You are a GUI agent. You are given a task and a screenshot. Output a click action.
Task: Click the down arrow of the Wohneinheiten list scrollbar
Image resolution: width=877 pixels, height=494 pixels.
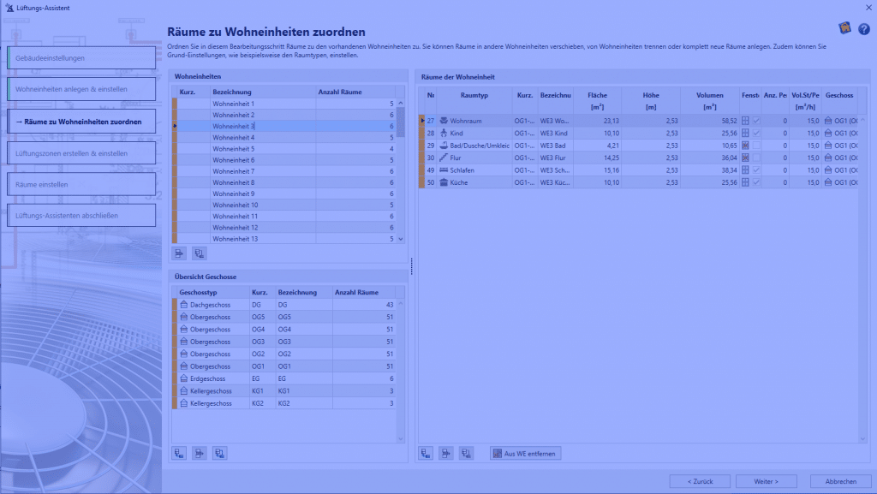click(401, 239)
